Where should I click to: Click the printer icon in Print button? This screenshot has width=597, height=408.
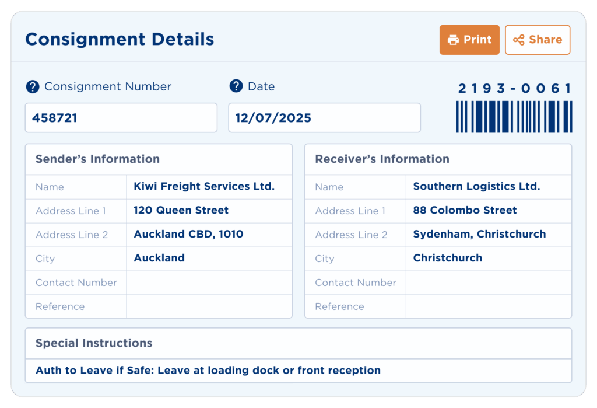click(x=453, y=40)
